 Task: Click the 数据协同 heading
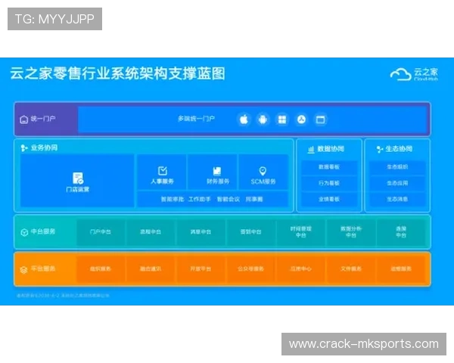331,149
